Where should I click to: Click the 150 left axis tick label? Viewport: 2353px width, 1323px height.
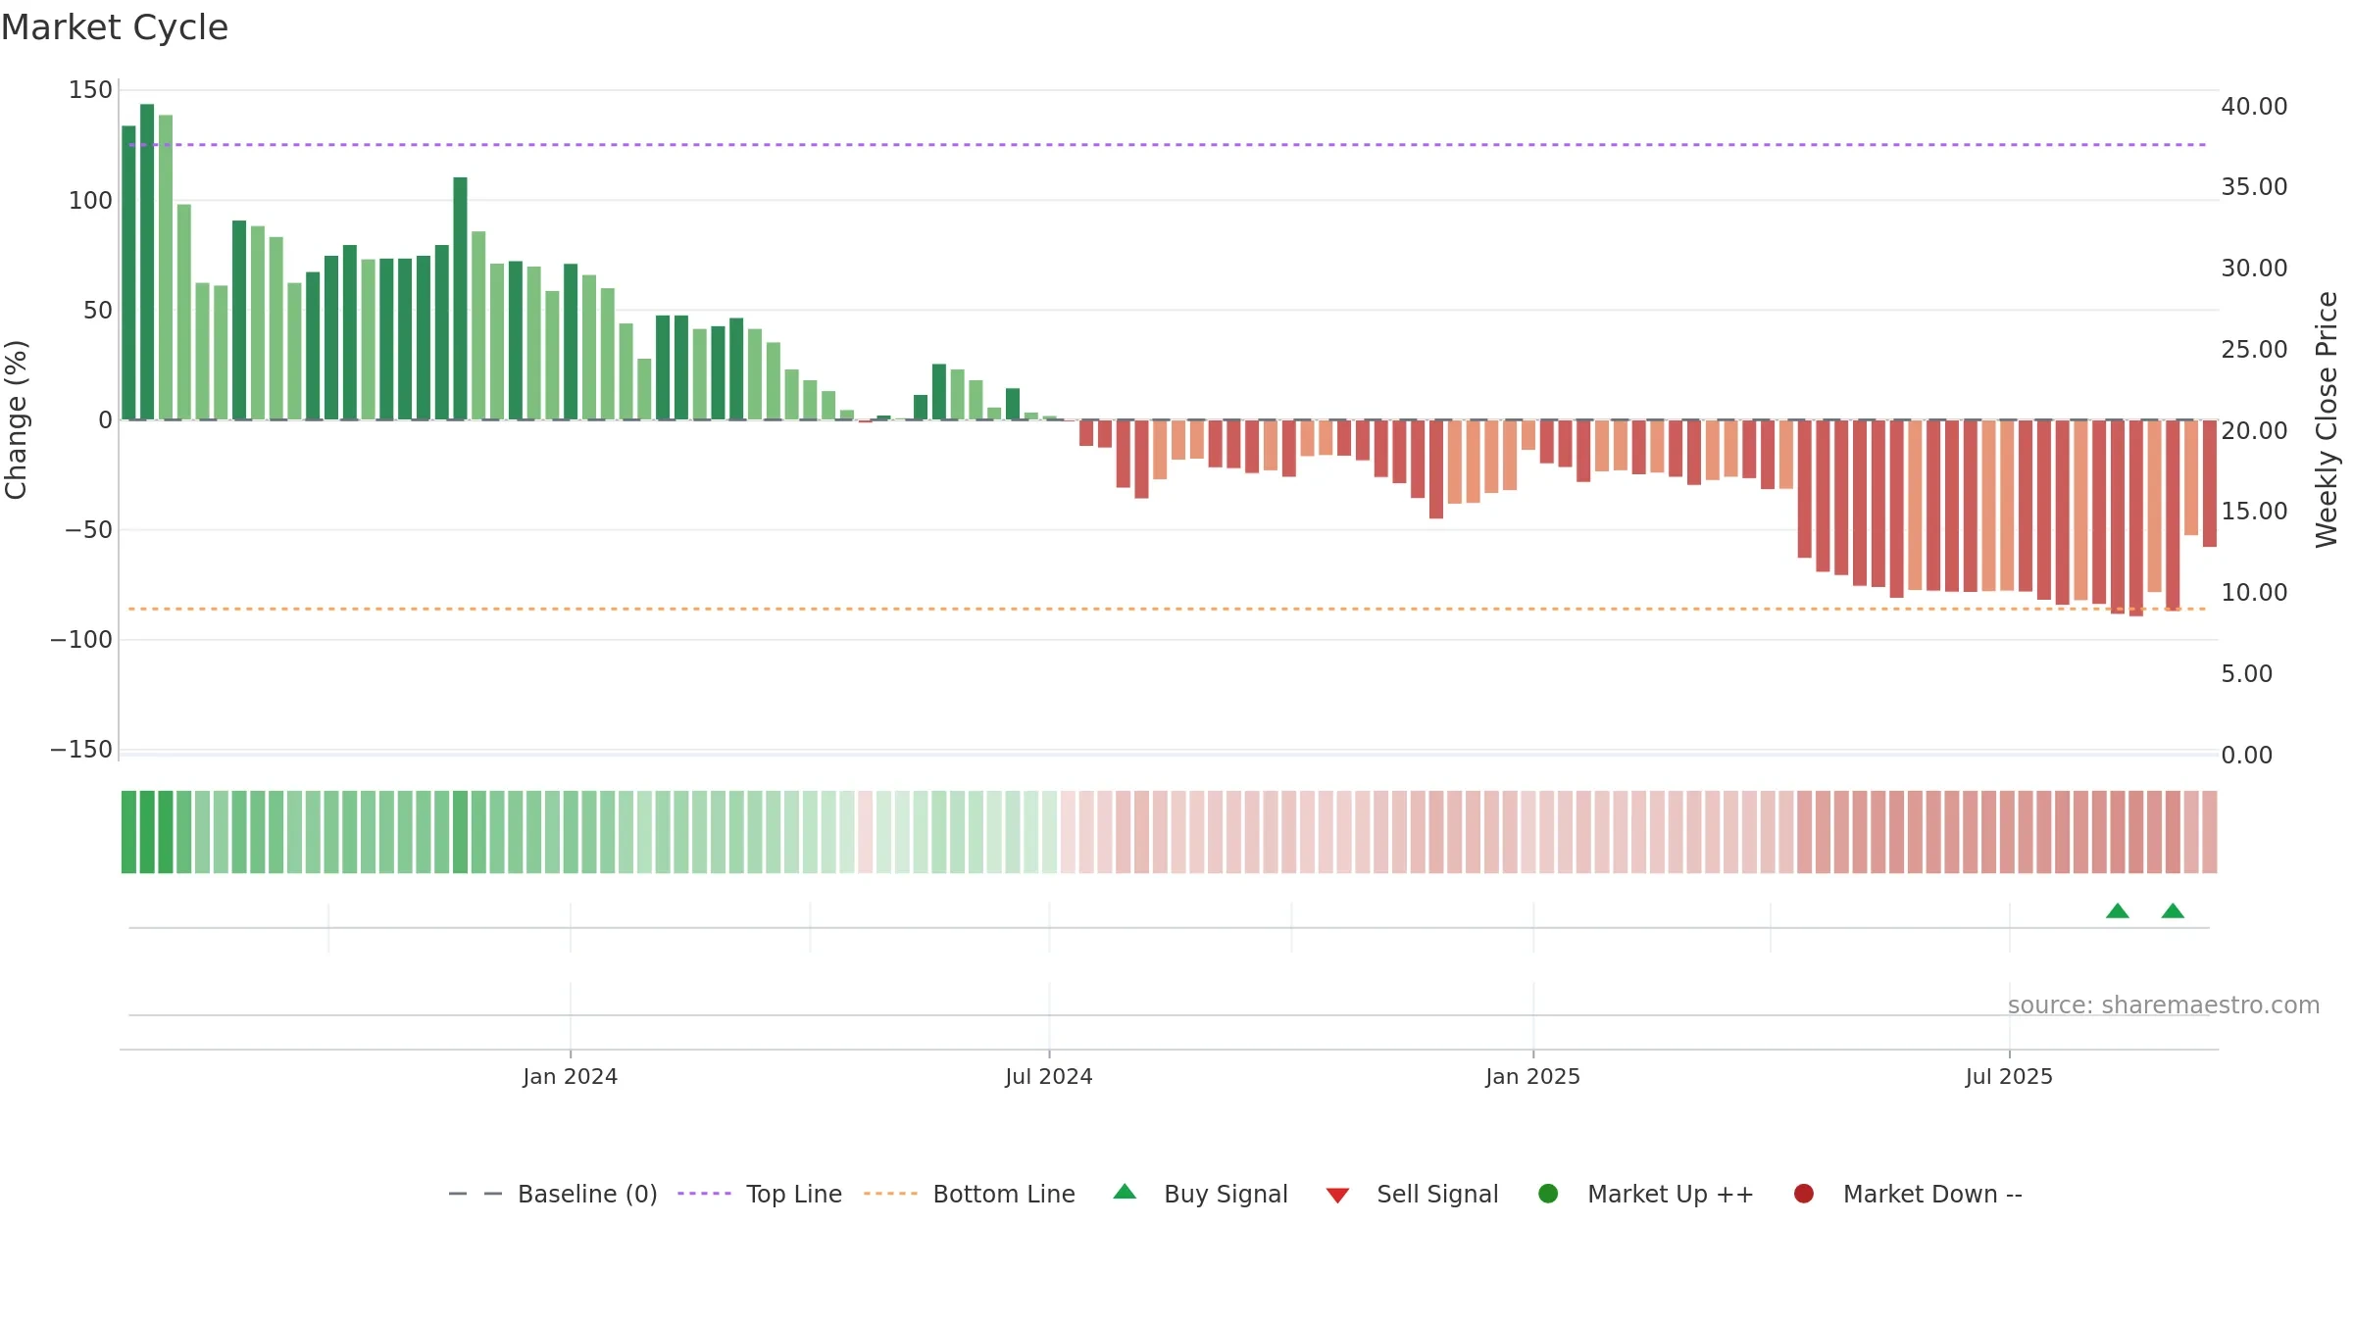90,90
